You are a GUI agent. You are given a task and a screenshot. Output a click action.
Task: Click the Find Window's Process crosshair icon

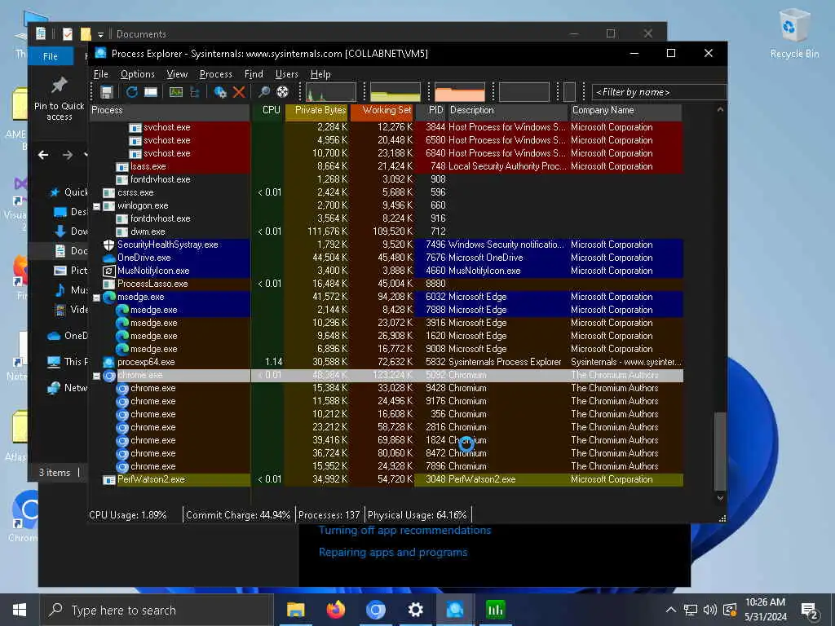pyautogui.click(x=283, y=92)
